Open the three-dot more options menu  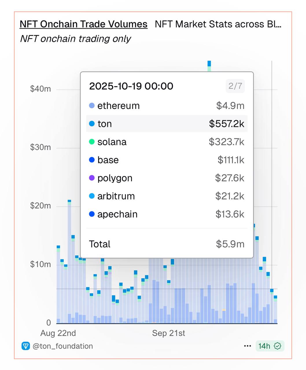[247, 346]
